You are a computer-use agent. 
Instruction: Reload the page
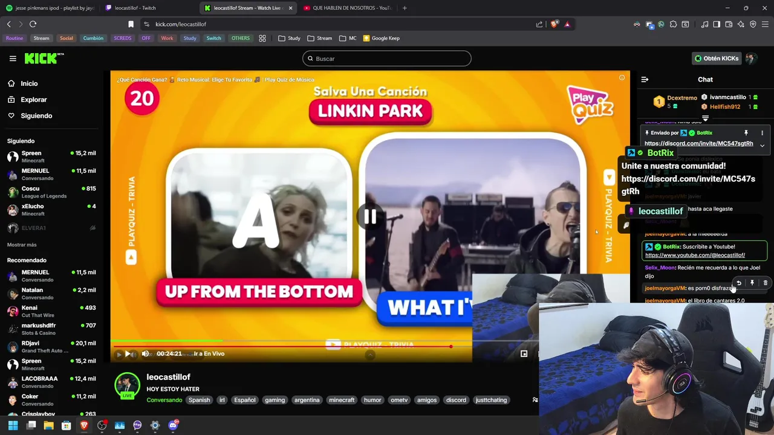pos(33,24)
